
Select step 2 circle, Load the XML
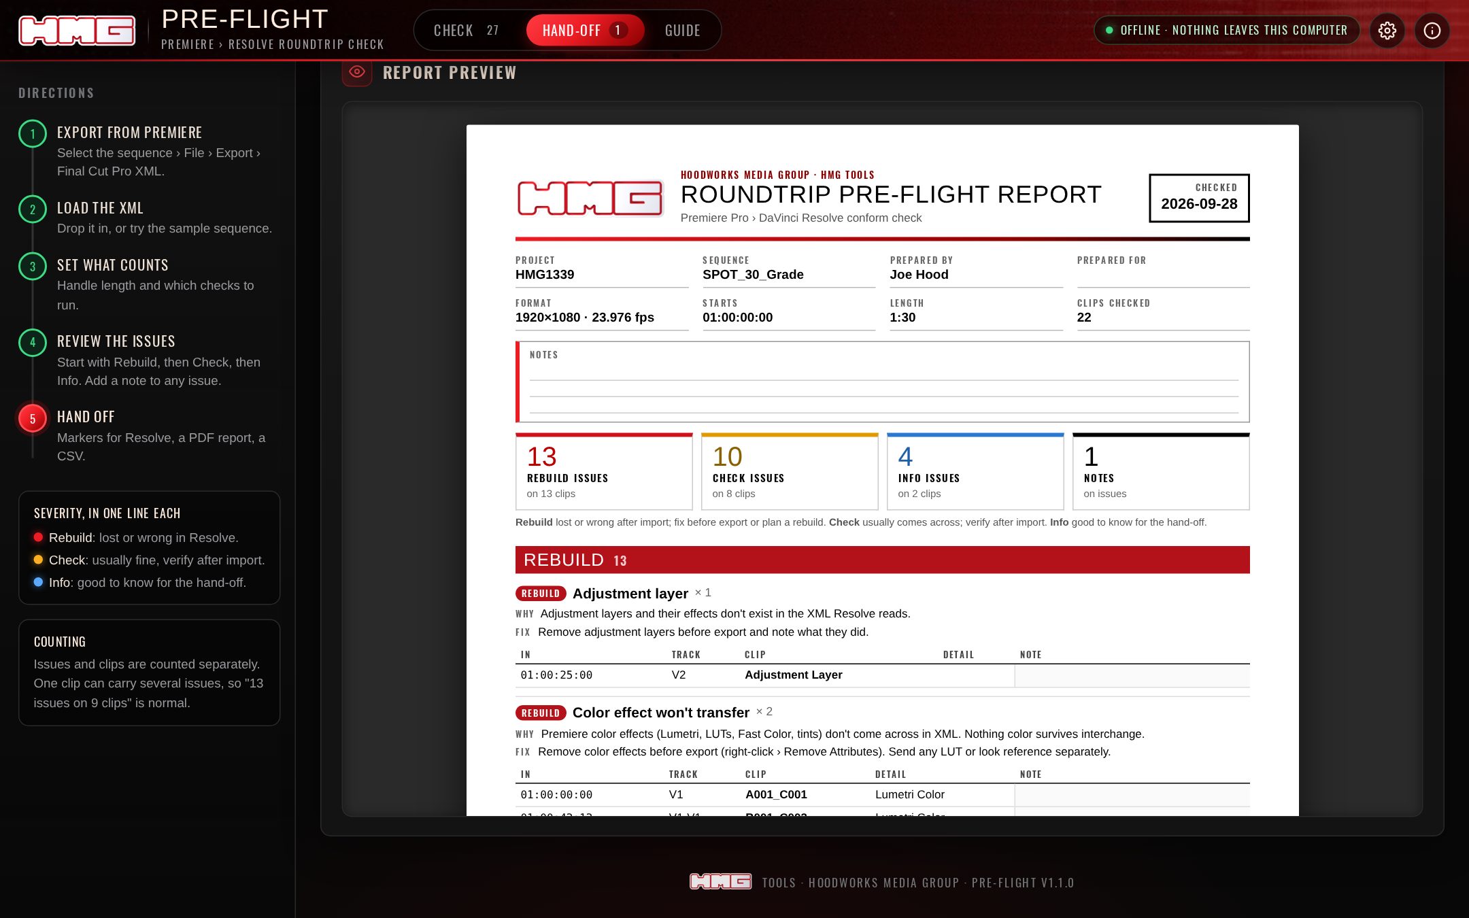tap(33, 209)
